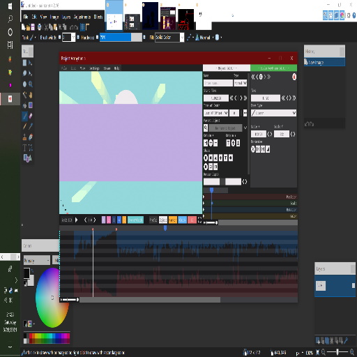Select the Pan hand tool

(31, 95)
